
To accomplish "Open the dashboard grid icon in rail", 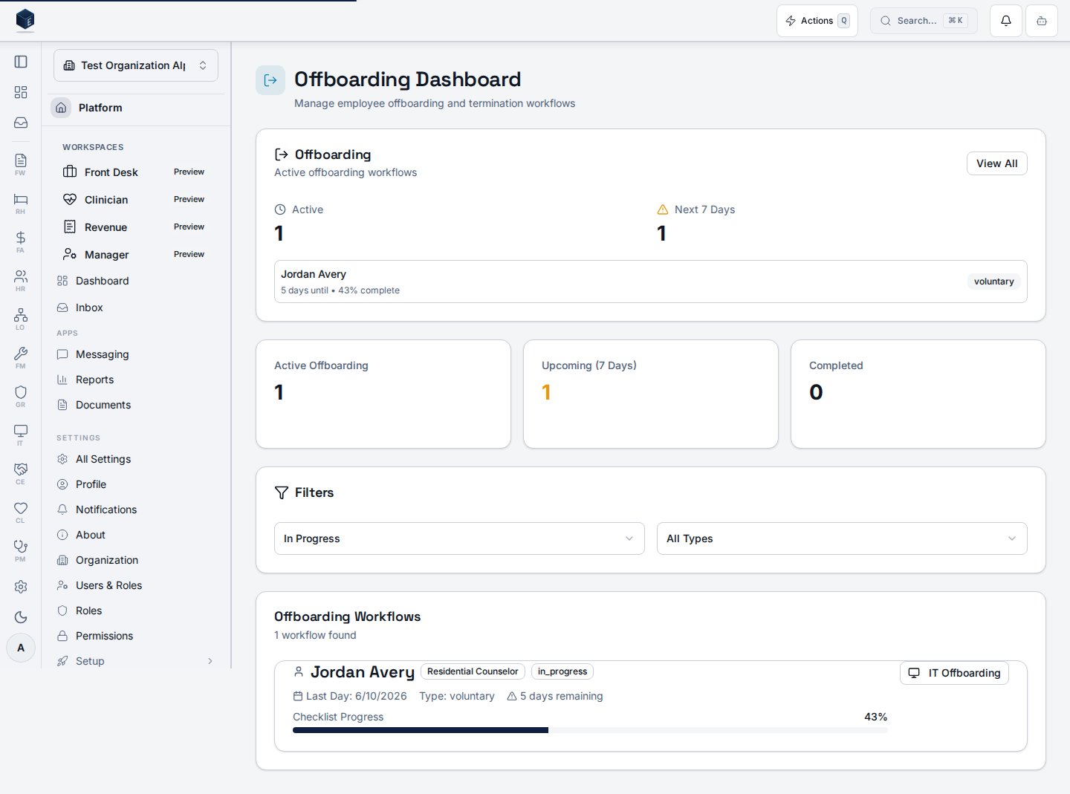I will [21, 92].
